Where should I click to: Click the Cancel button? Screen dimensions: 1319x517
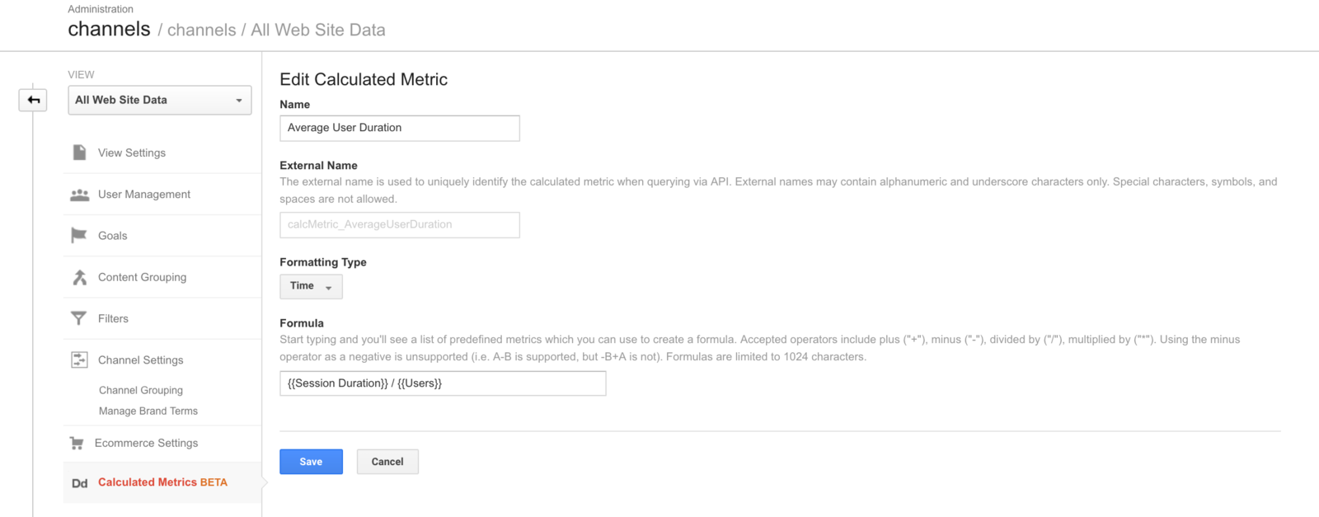387,462
